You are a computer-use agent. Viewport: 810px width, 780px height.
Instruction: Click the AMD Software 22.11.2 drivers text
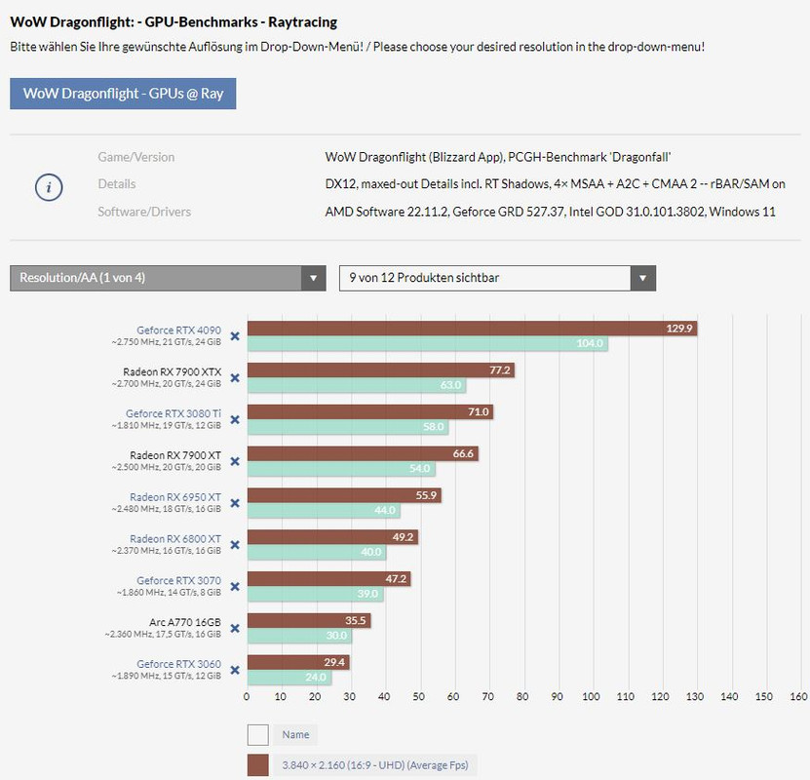(550, 212)
